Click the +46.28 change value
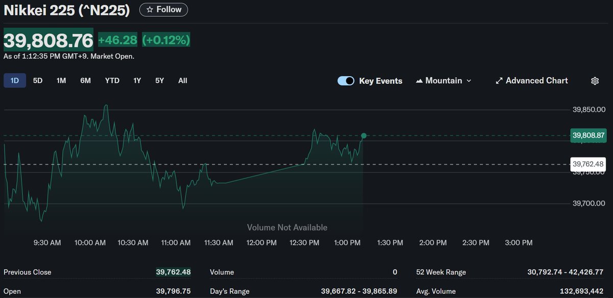The height and width of the screenshot is (298, 613). [x=118, y=40]
